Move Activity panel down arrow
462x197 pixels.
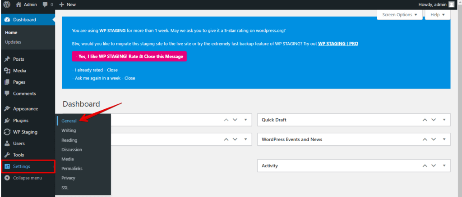point(434,166)
